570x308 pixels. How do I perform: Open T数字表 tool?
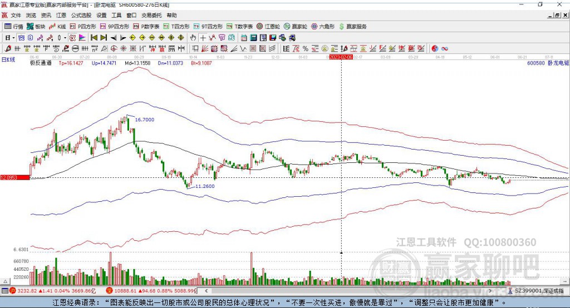[239, 27]
